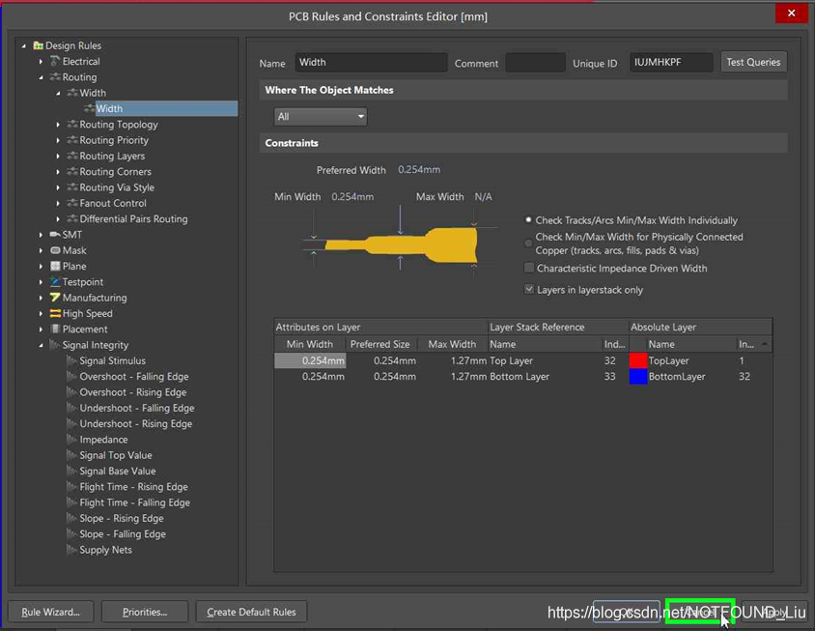Click the Routing category icon
The image size is (815, 631).
coord(55,77)
